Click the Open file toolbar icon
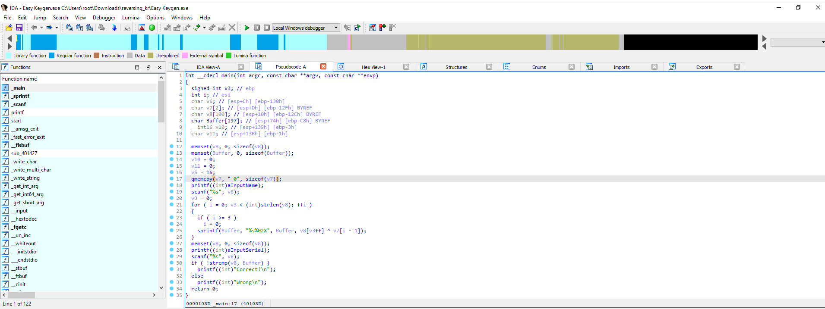Image resolution: width=825 pixels, height=309 pixels. point(9,28)
